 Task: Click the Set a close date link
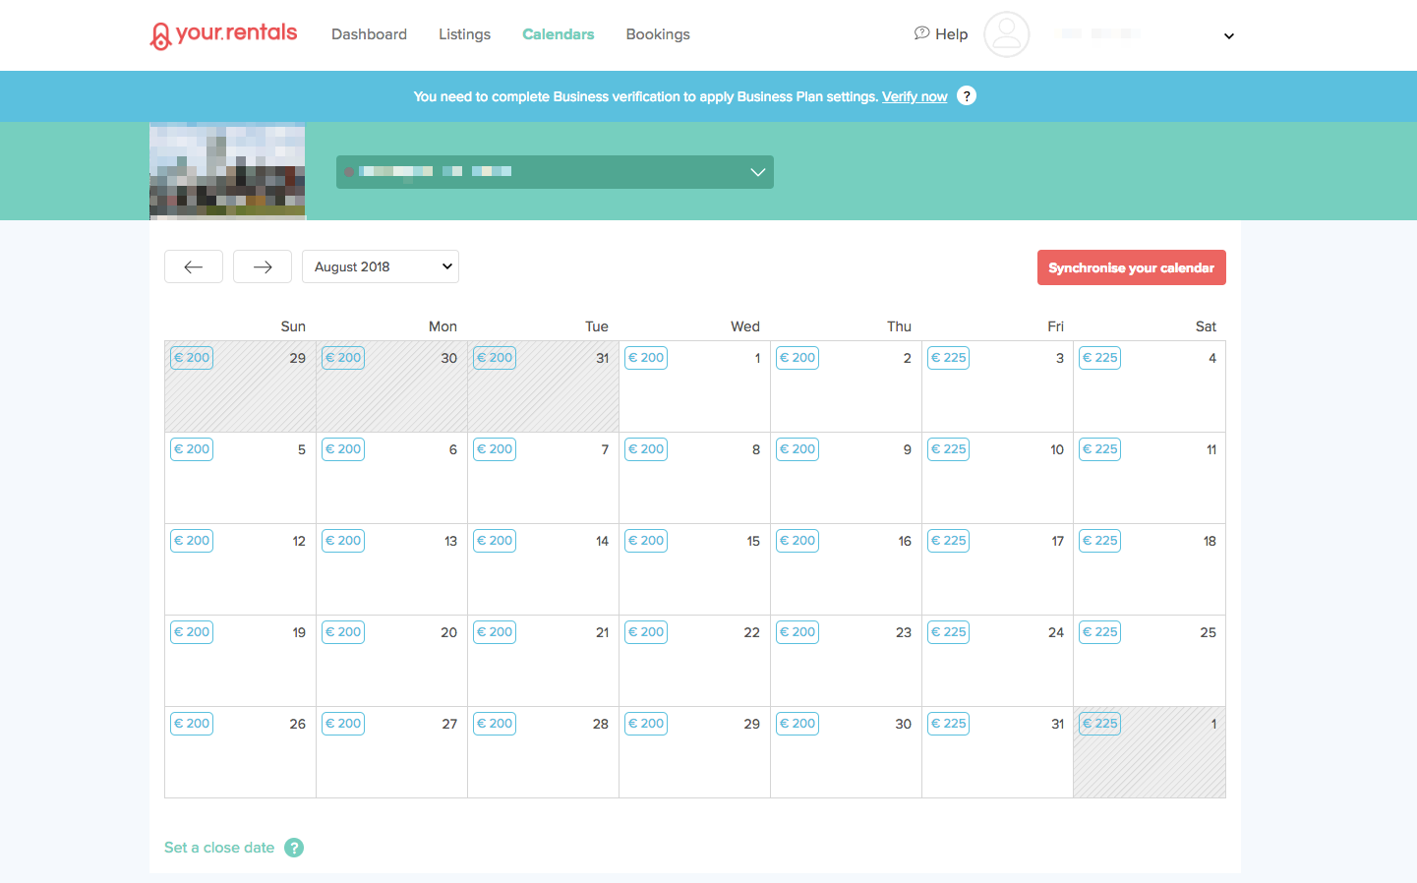click(x=219, y=848)
